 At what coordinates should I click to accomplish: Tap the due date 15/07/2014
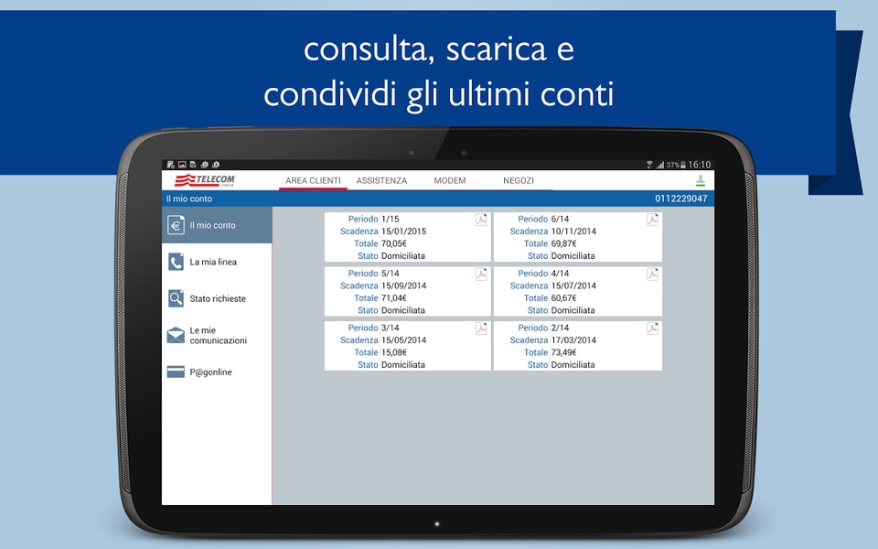[573, 285]
